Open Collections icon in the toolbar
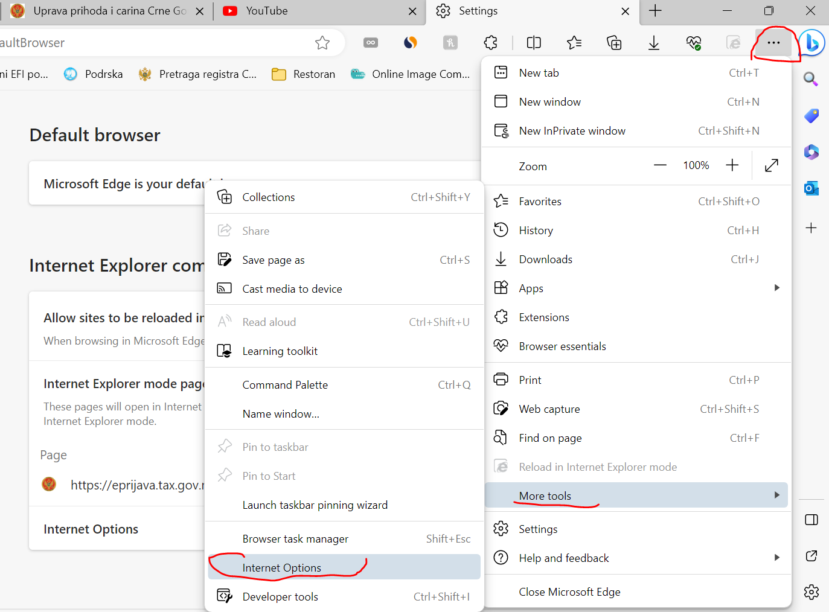Viewport: 829px width, 612px height. (x=614, y=43)
